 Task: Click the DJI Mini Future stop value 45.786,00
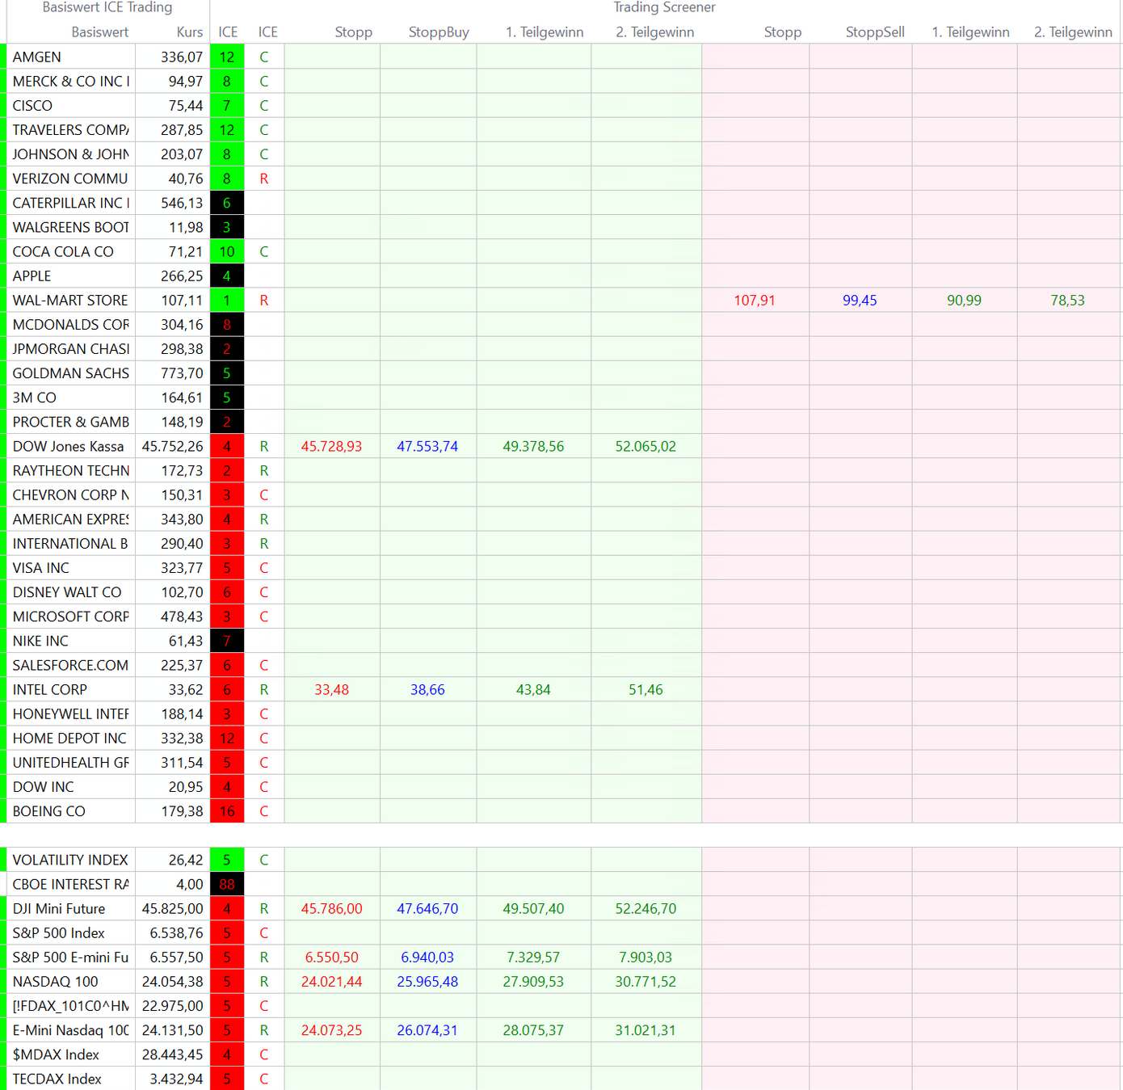click(331, 909)
